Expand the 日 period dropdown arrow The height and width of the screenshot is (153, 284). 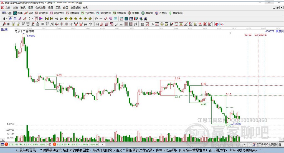(7, 19)
